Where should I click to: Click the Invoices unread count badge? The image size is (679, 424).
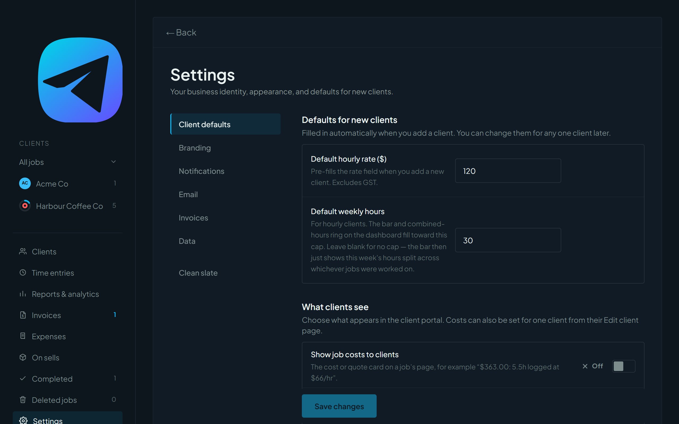point(115,315)
